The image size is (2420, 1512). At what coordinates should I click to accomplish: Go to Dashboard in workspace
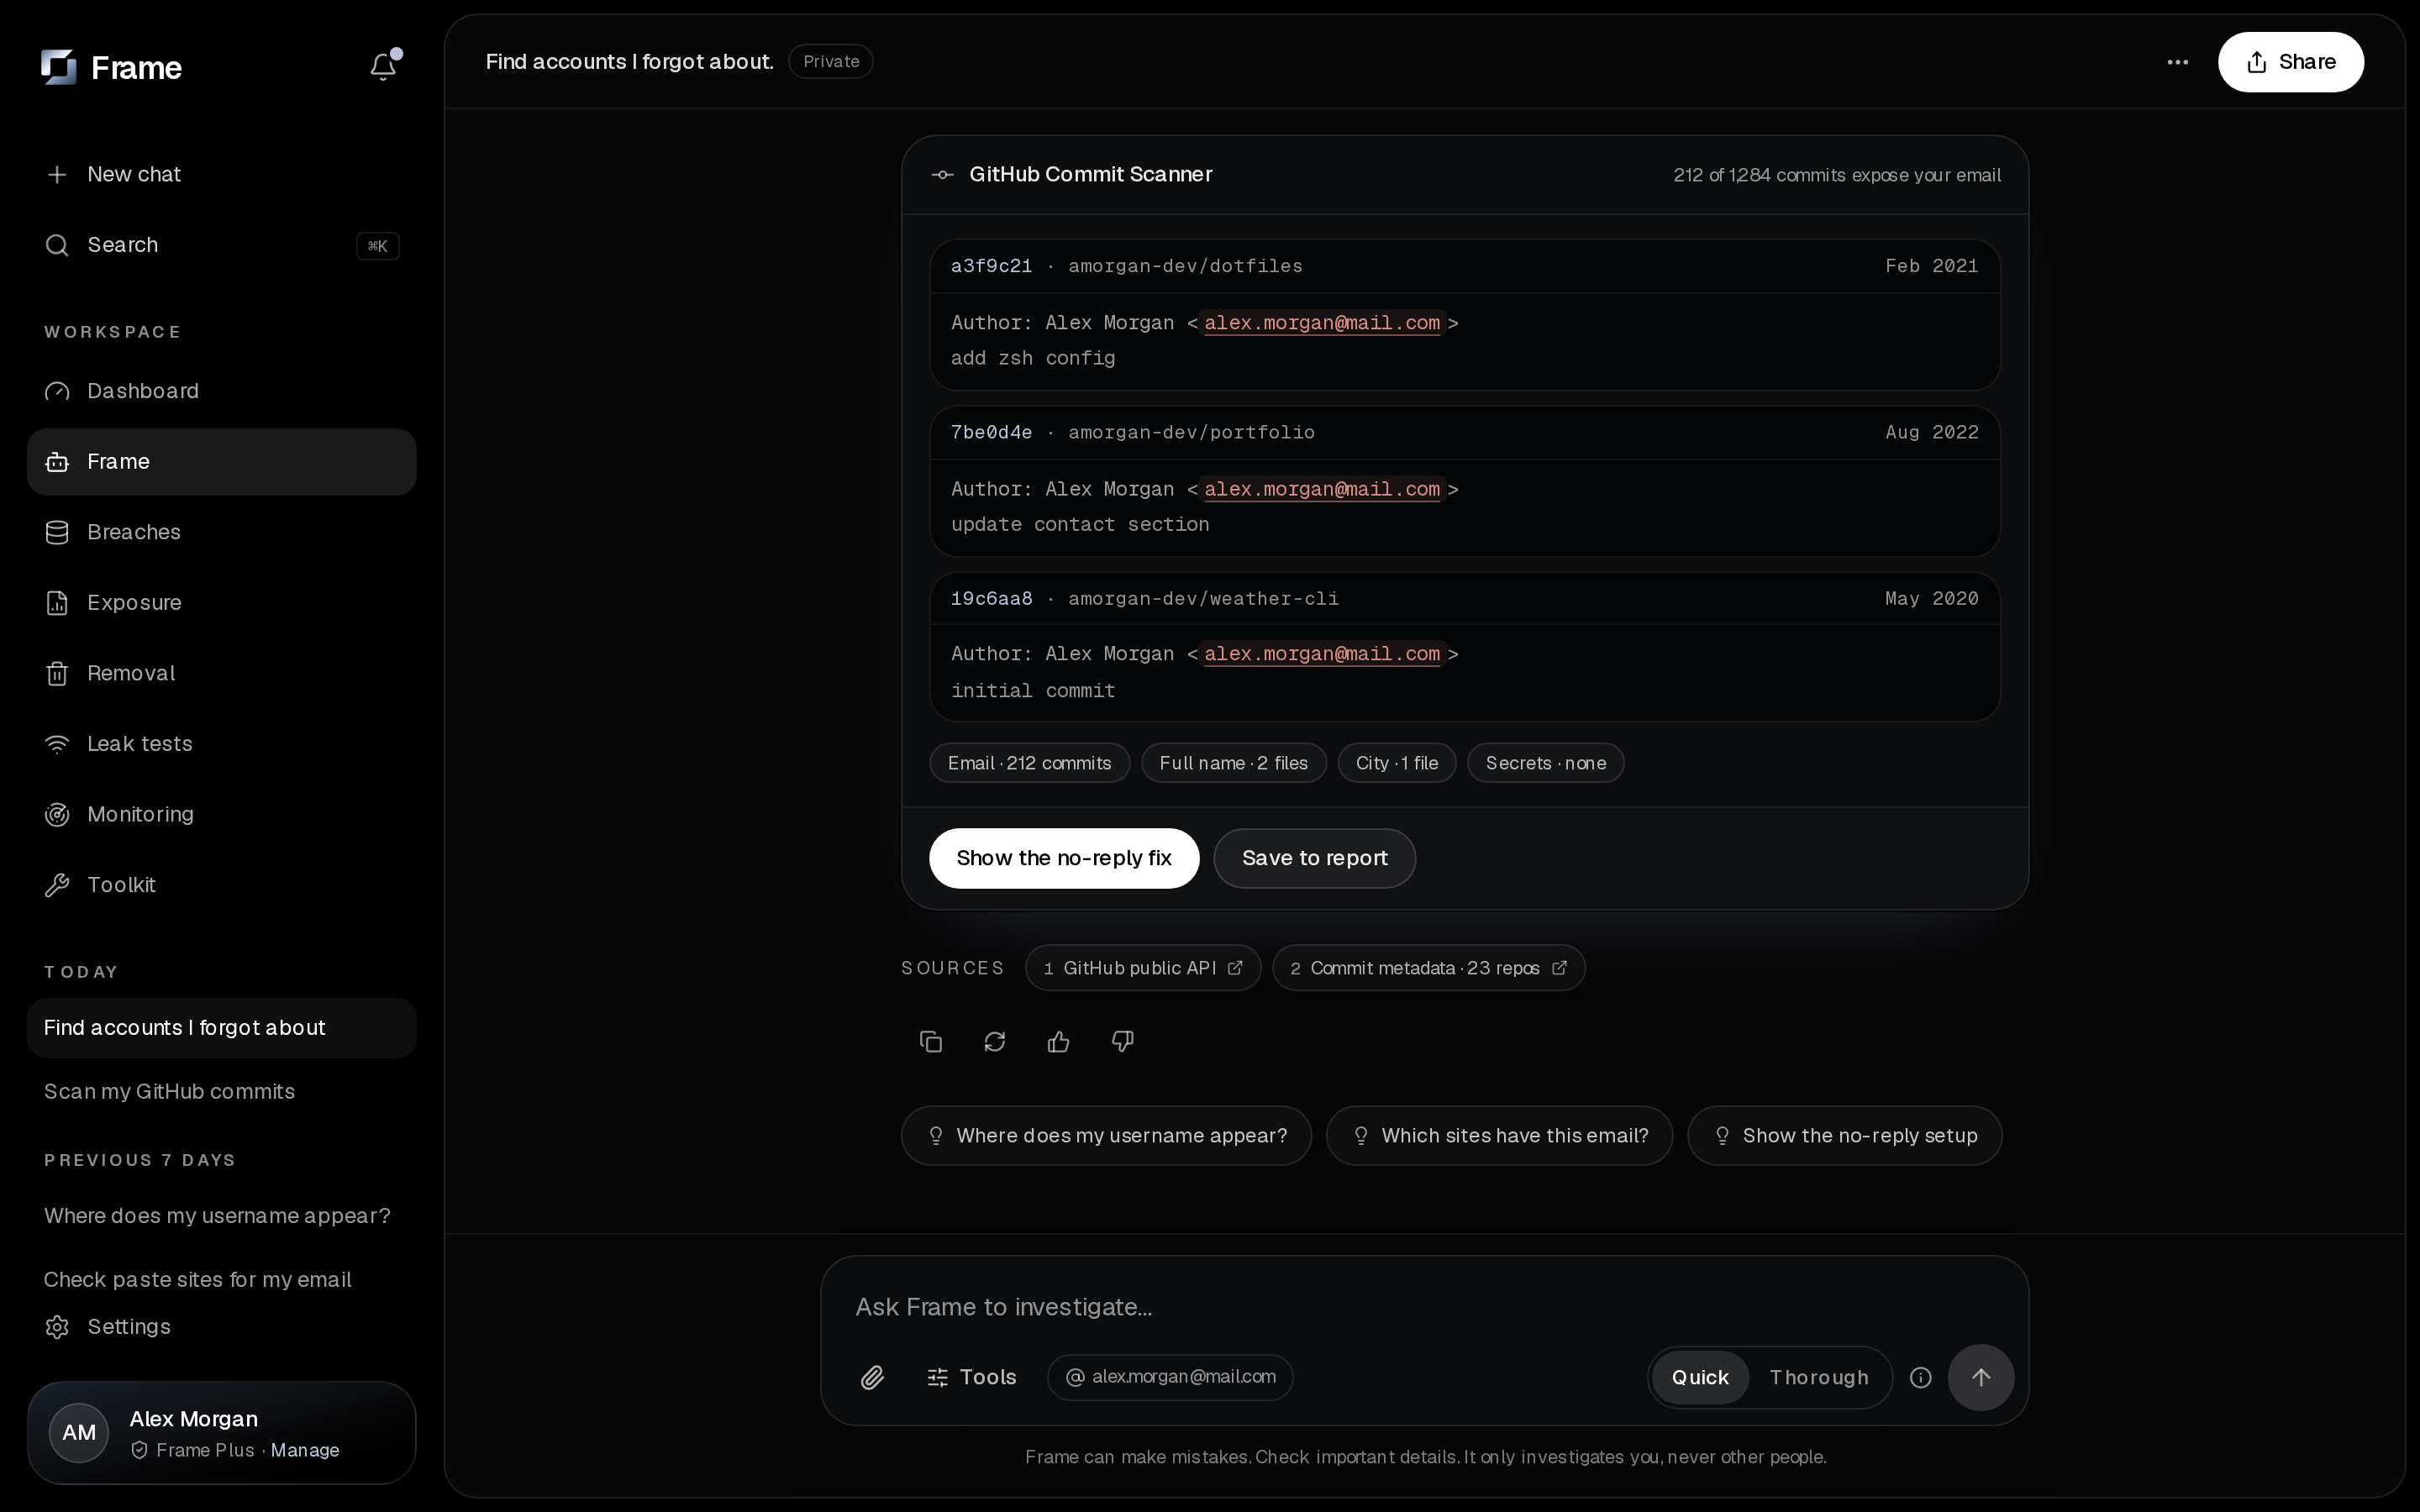pyautogui.click(x=221, y=391)
